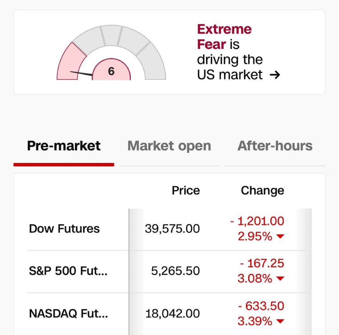Viewport: 339px width, 335px height.
Task: Click the arrow icon after US market
Action: 275,75
